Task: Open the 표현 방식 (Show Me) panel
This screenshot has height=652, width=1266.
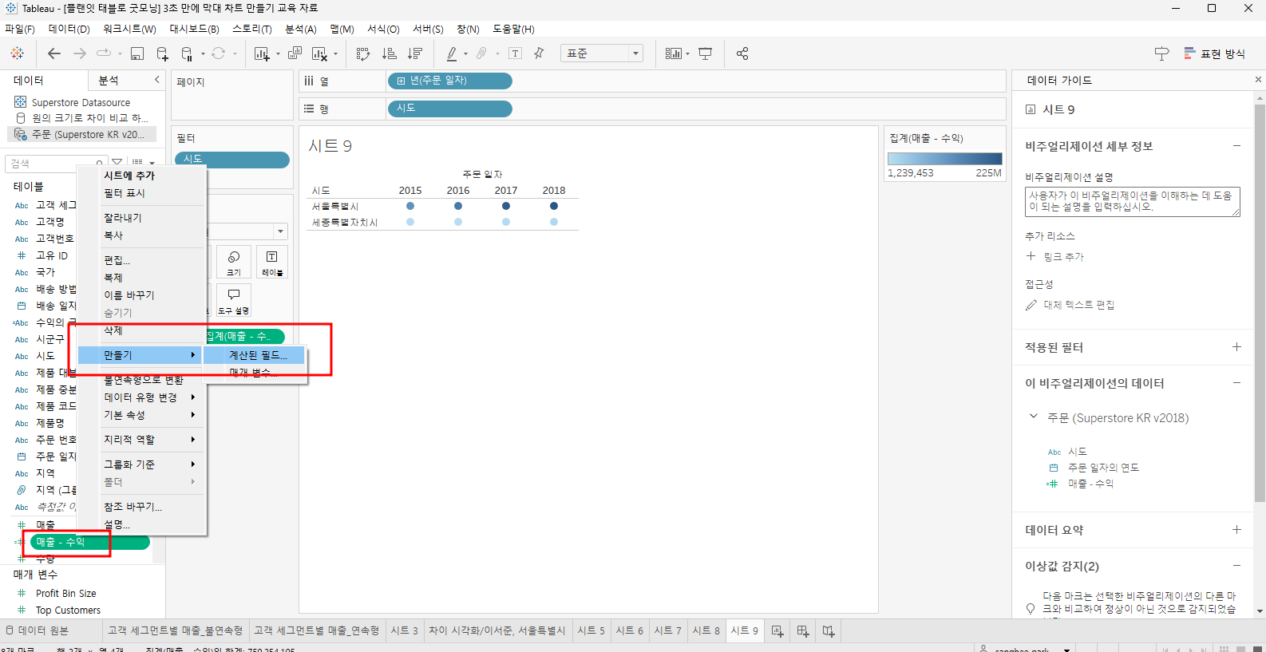Action: tap(1214, 53)
